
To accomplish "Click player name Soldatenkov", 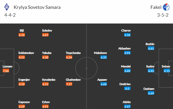I will tap(26, 53).
